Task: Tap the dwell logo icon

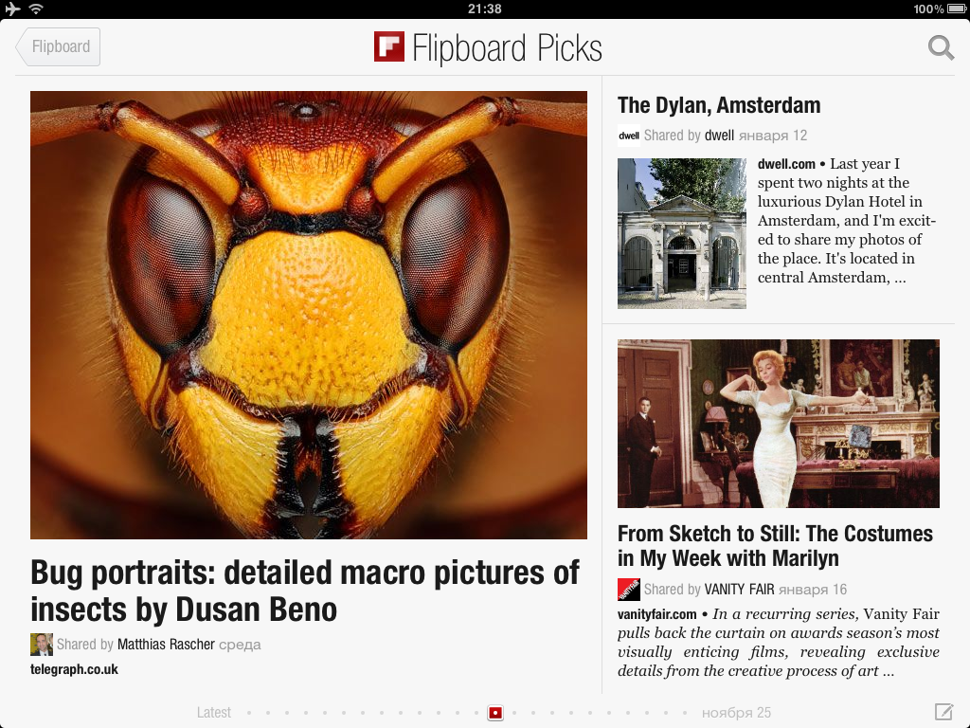Action: coord(629,136)
